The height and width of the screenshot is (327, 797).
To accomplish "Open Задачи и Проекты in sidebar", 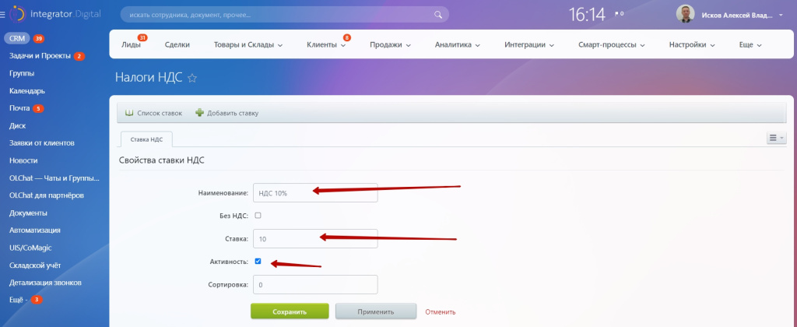I will pyautogui.click(x=40, y=56).
